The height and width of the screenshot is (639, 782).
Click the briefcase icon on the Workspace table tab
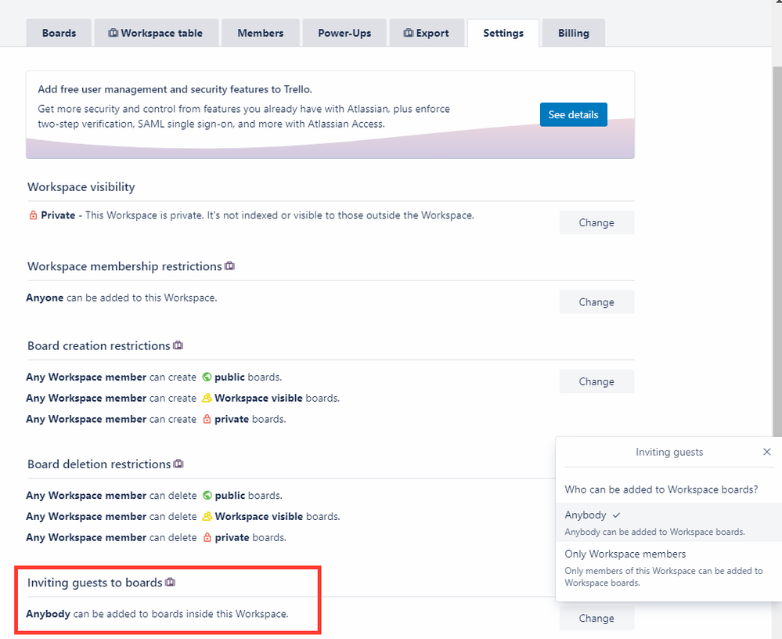coord(114,33)
